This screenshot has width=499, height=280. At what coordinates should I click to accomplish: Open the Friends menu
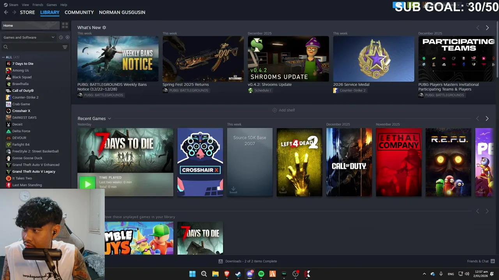38,5
